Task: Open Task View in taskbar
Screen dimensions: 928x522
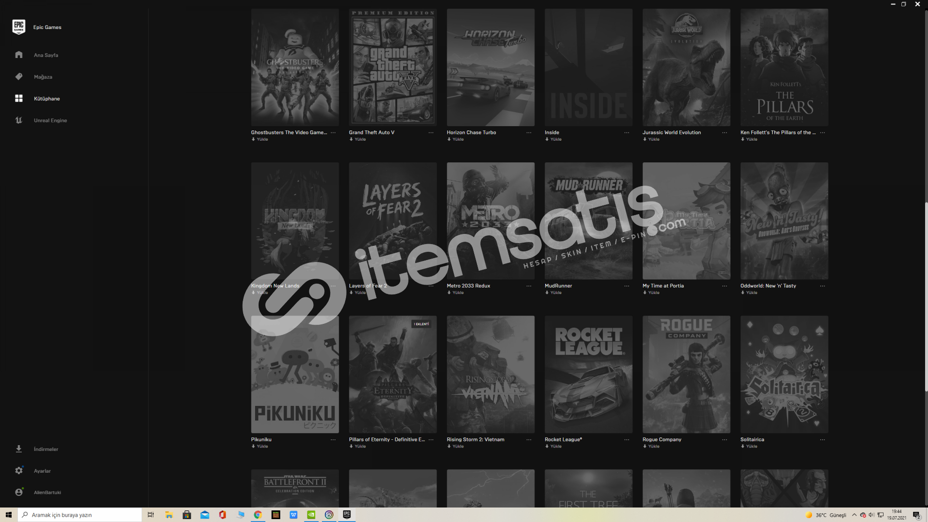Action: pyautogui.click(x=151, y=515)
